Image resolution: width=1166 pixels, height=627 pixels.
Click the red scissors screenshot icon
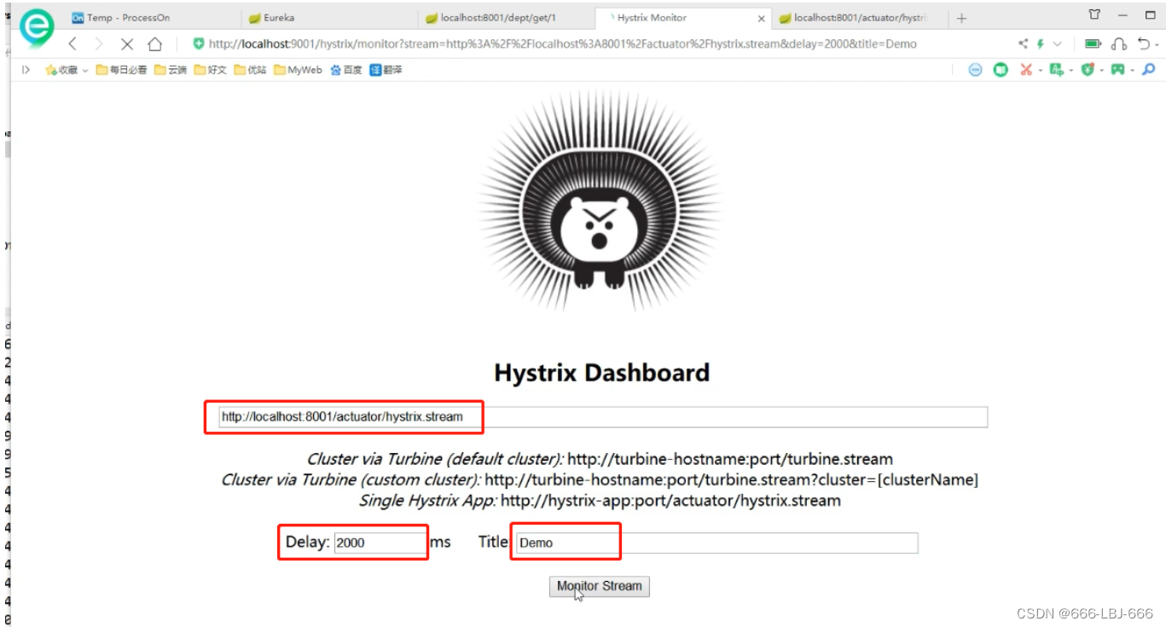tap(1025, 70)
